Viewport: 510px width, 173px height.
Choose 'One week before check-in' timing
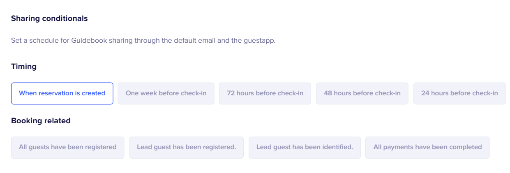(x=166, y=93)
